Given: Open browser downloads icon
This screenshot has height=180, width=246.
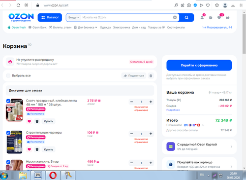Looking at the screenshot, I should 233,5.
